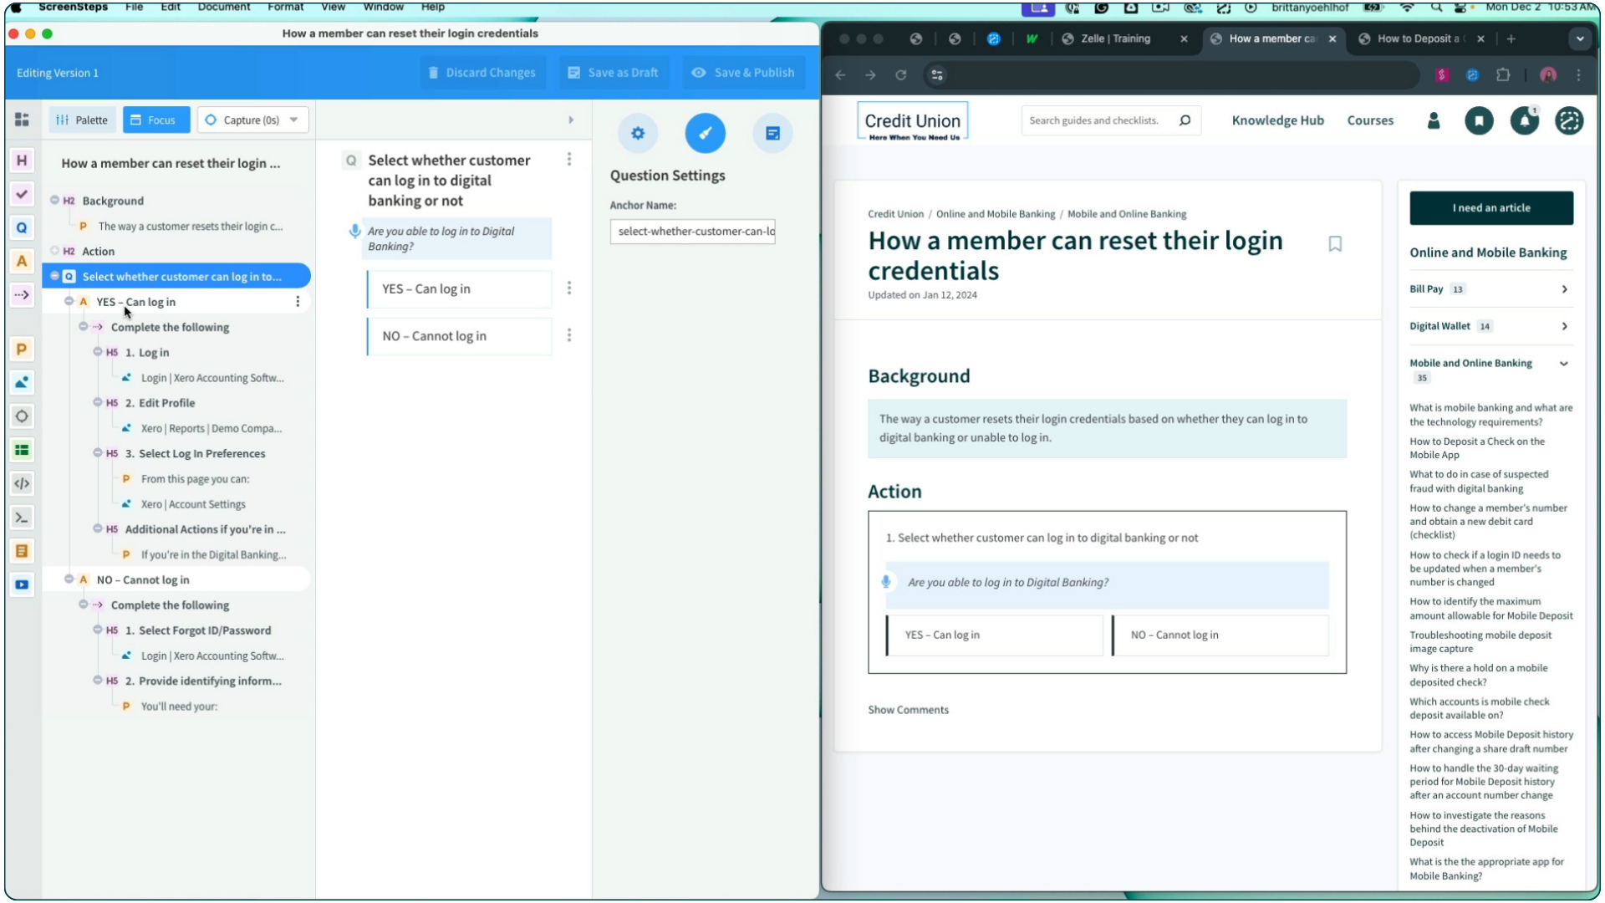Toggle the Focus mode button
Screen dimensions: 1605x903
(x=156, y=120)
